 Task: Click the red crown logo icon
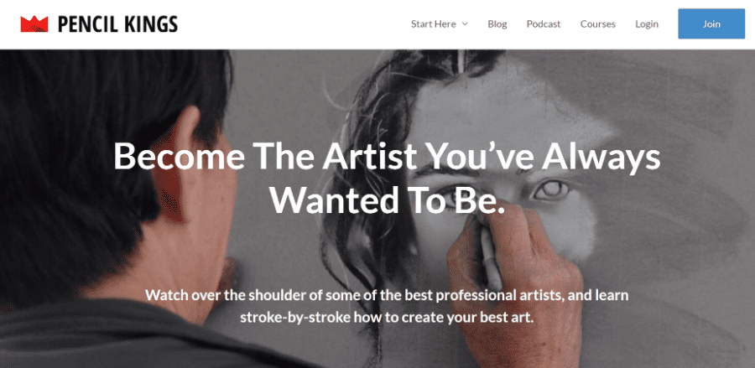pyautogui.click(x=34, y=24)
